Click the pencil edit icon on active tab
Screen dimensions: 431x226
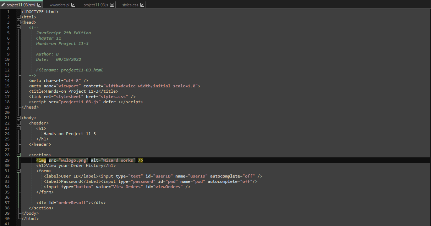[x=4, y=5]
